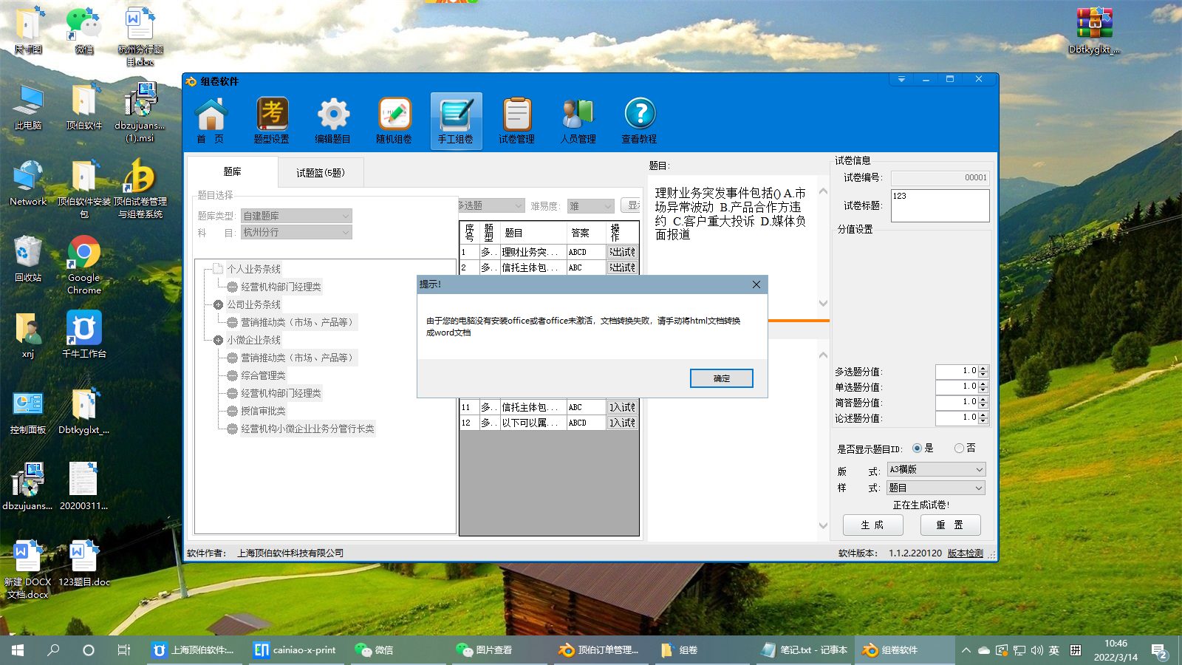Open 题型设置 question type settings
The image size is (1182, 665).
[x=272, y=120]
